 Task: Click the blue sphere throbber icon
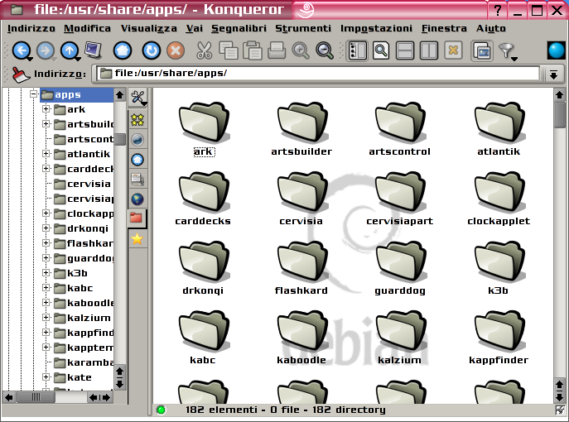pos(556,50)
